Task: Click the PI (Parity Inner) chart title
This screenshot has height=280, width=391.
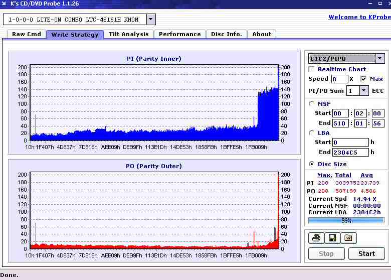Action: tap(154, 59)
